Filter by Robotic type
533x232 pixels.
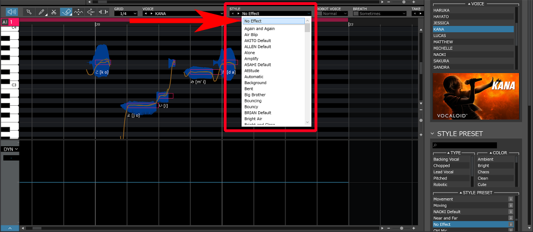(x=451, y=185)
